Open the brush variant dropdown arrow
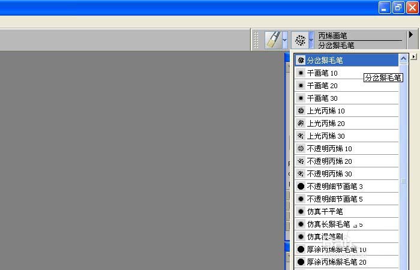 point(311,40)
